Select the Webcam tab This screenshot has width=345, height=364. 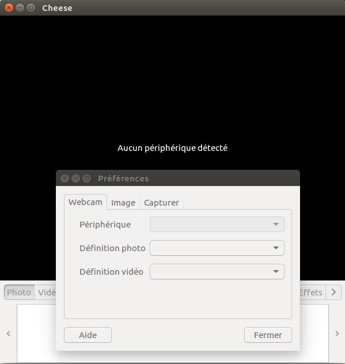click(x=85, y=202)
